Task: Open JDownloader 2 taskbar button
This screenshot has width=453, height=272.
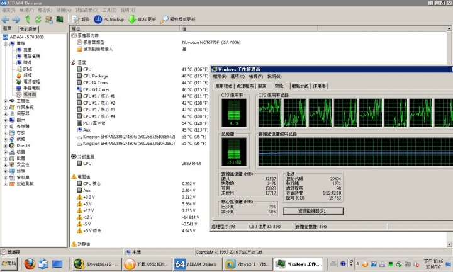Action: click(97, 264)
